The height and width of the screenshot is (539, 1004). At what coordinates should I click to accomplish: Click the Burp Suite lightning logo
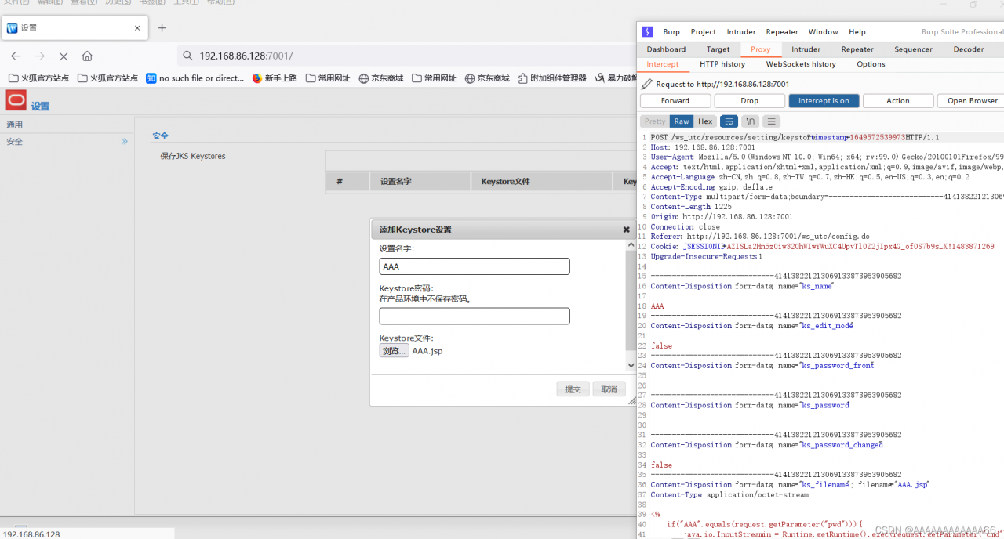click(x=647, y=32)
